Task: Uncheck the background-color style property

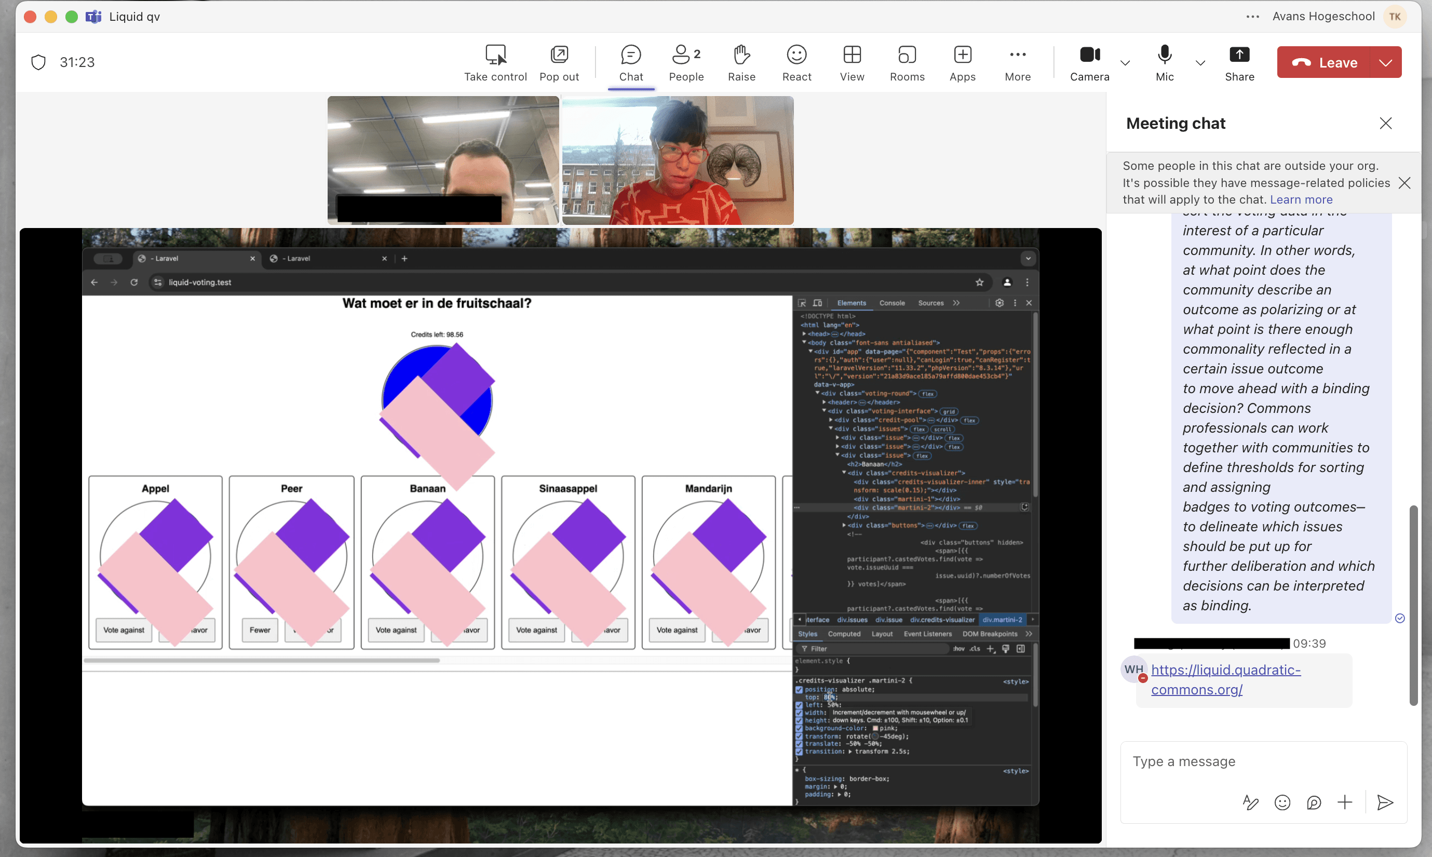Action: 800,728
